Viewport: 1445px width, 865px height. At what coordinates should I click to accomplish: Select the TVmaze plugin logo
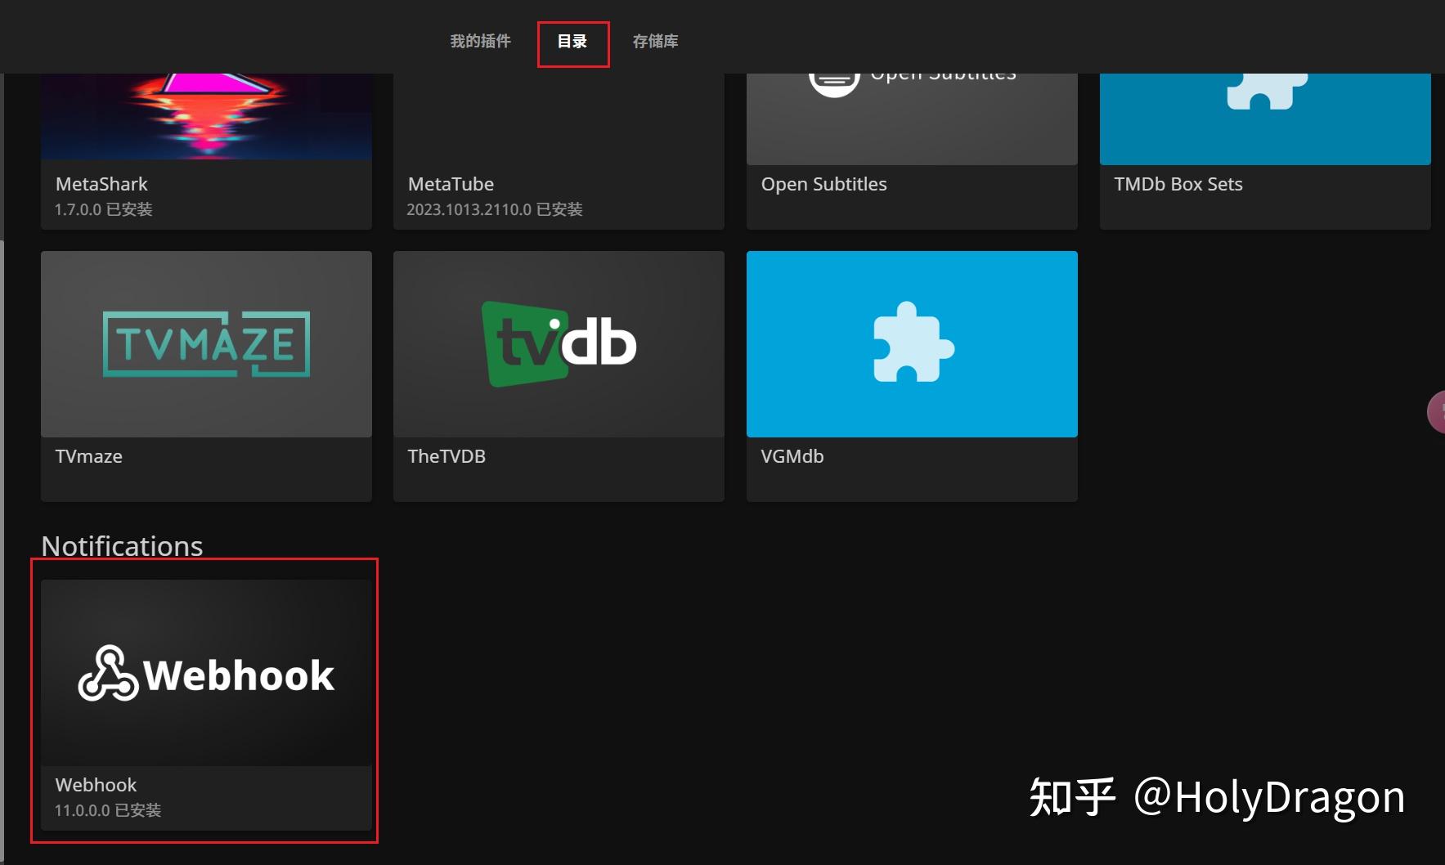tap(205, 343)
